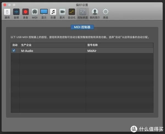Open the 影片 (Movie) preferences pane
165x134 pixels.
pos(62,14)
